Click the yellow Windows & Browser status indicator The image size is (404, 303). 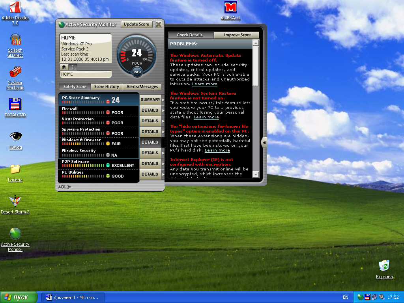108,144
